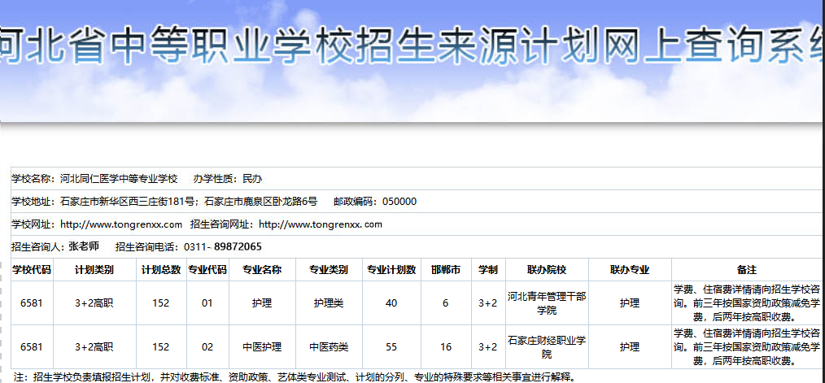
Task: Click the 学校代码 column header
Action: point(32,270)
